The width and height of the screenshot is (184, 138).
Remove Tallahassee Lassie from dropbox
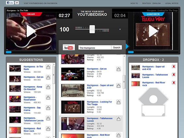coord(174,75)
